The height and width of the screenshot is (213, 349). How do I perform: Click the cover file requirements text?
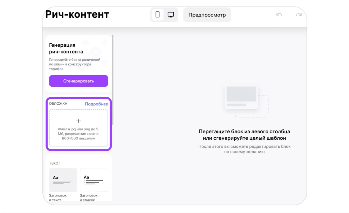[79, 134]
